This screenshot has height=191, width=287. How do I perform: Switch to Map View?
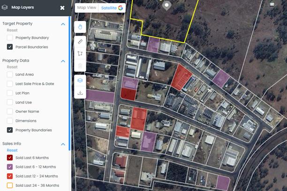tap(87, 7)
